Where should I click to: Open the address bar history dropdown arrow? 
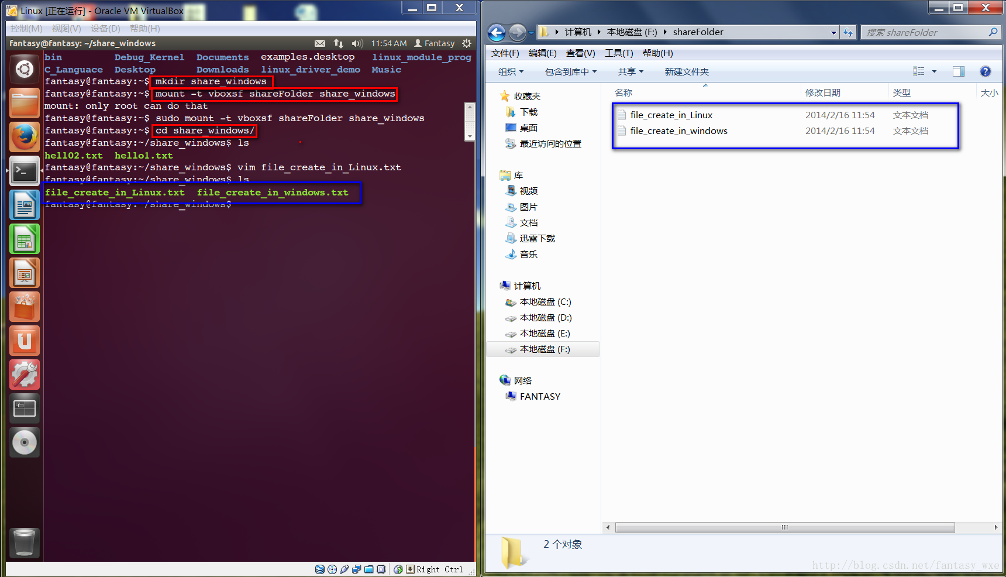pyautogui.click(x=833, y=33)
